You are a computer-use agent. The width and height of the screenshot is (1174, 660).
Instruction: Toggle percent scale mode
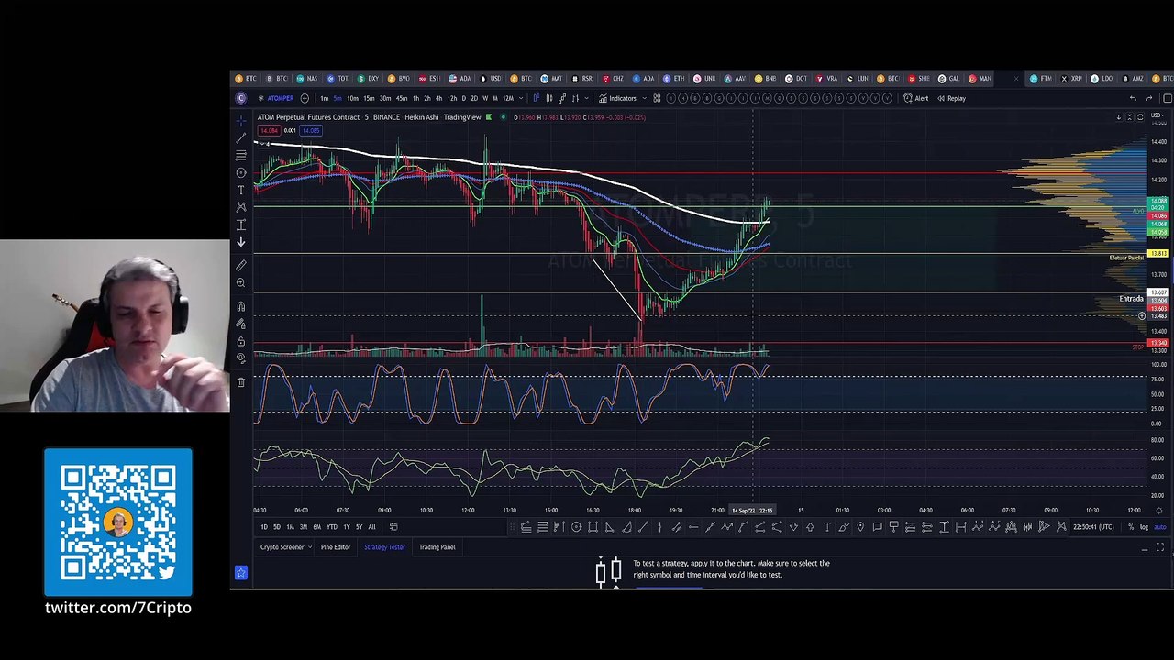coord(1131,527)
